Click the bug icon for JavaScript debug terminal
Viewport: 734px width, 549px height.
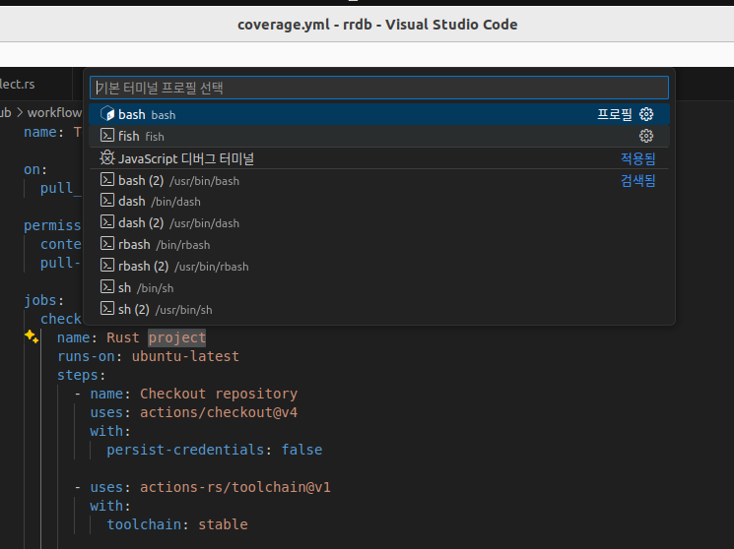tap(107, 158)
